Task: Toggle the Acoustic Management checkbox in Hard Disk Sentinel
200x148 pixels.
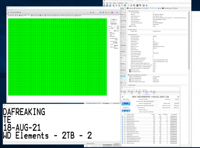Action: tap(130, 77)
